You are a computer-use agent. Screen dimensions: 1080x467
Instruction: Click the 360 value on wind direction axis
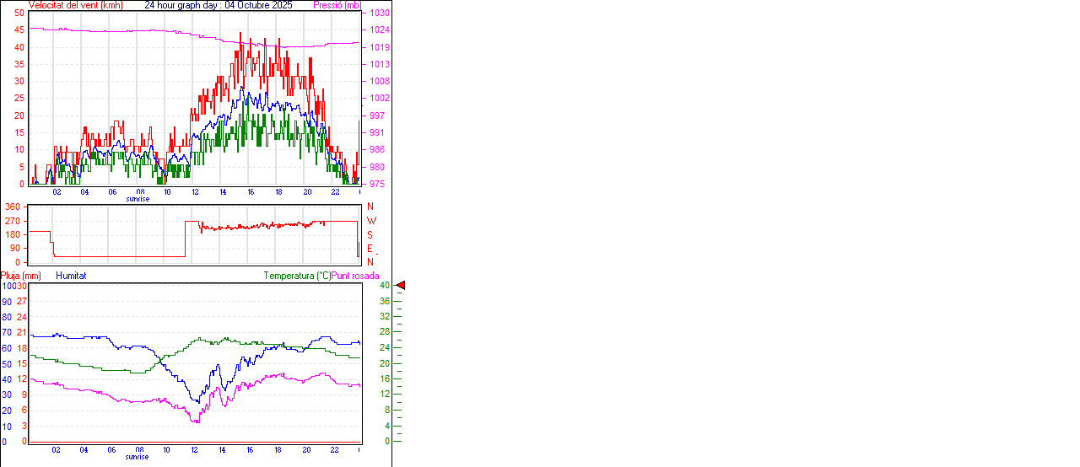[x=13, y=207]
